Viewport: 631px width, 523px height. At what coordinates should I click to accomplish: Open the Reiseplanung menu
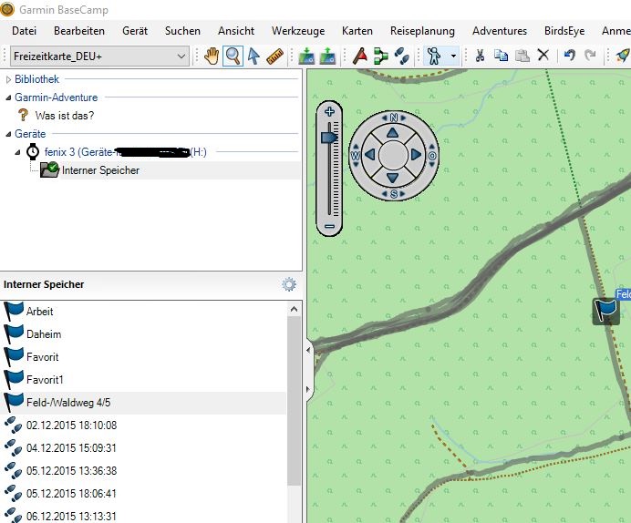pyautogui.click(x=422, y=31)
